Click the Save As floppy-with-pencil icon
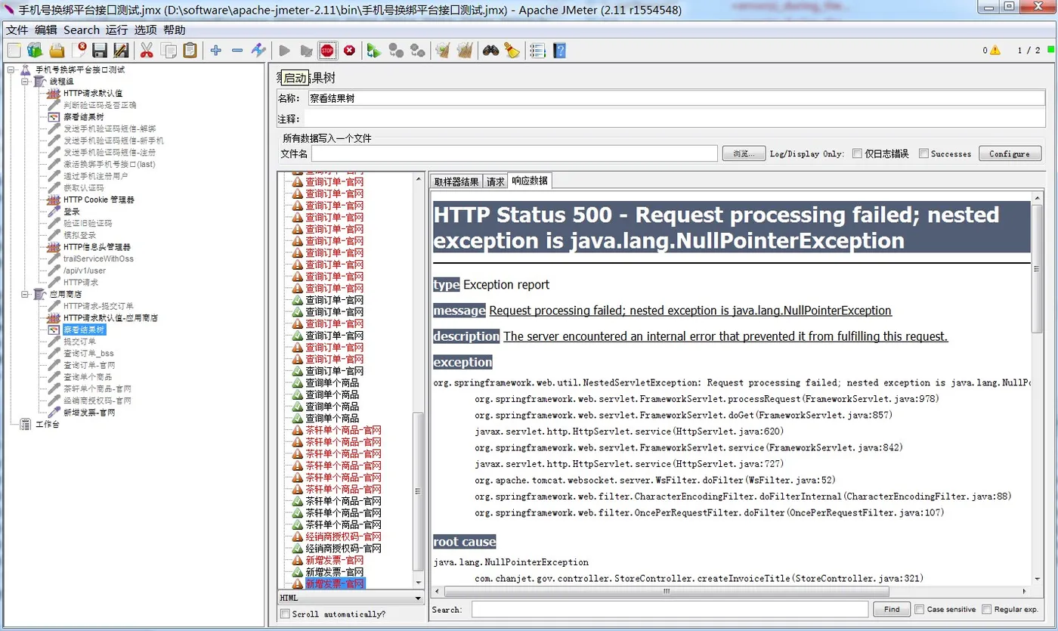 (121, 51)
